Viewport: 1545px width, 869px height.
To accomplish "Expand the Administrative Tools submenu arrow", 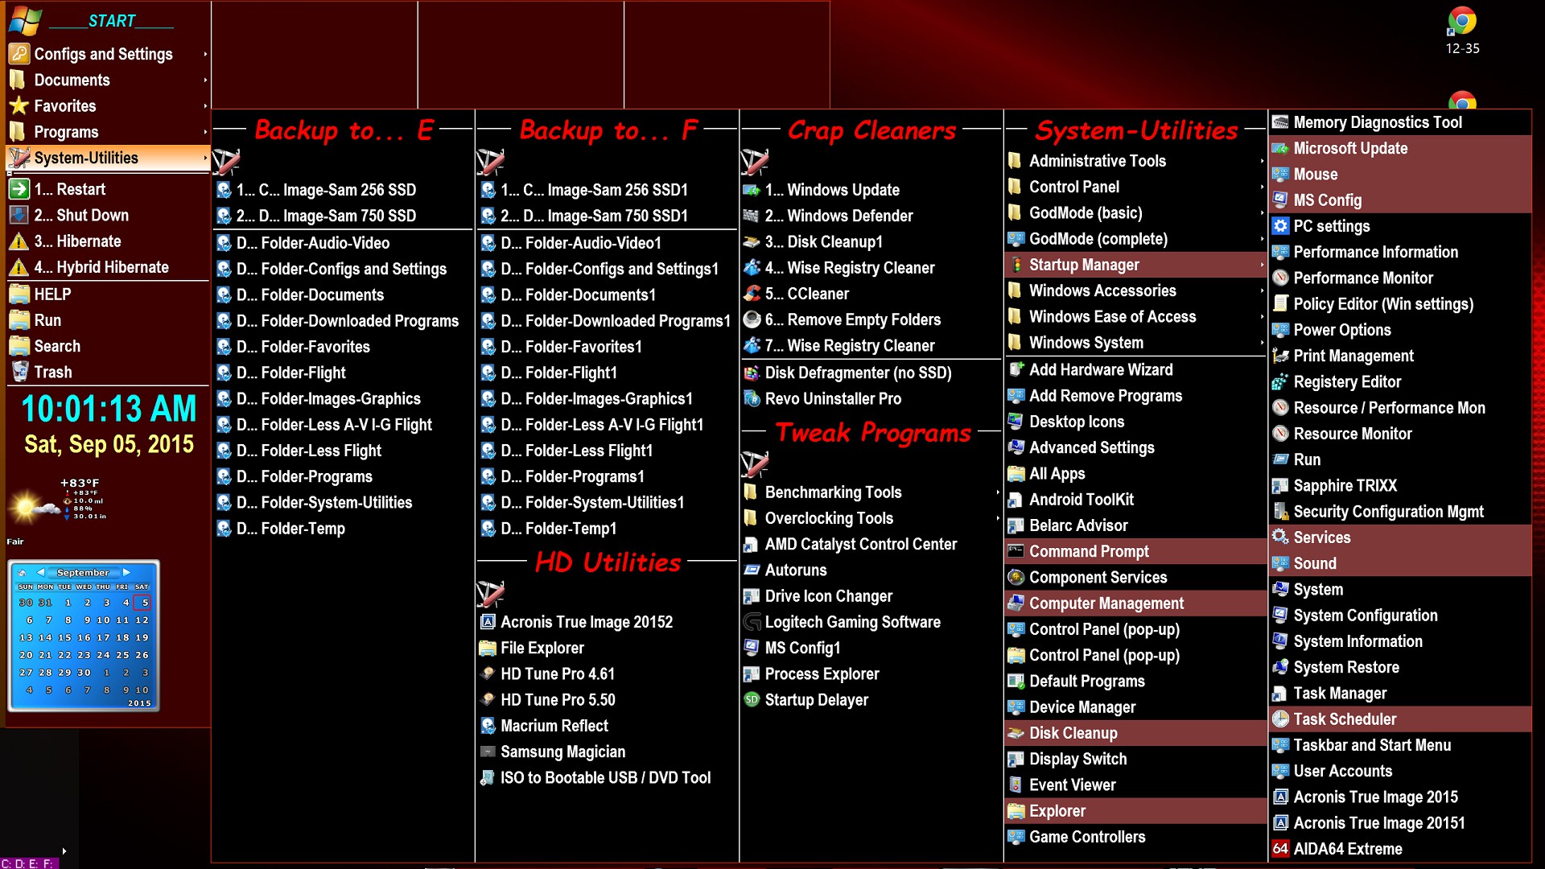I will tap(1262, 161).
